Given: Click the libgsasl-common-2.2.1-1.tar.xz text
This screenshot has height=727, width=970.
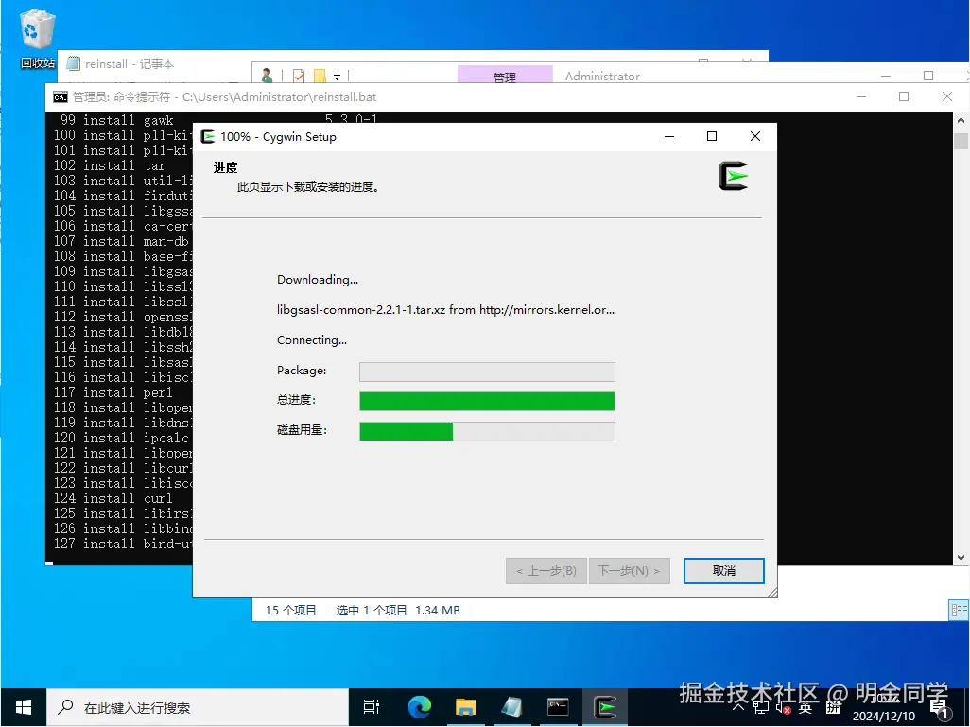Looking at the screenshot, I should 360,309.
